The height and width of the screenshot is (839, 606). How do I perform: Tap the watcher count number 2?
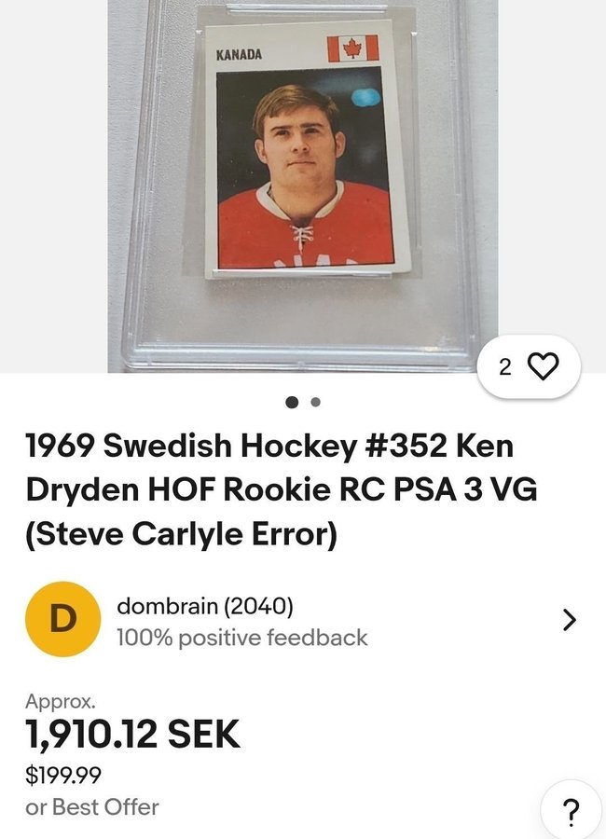[x=504, y=367]
